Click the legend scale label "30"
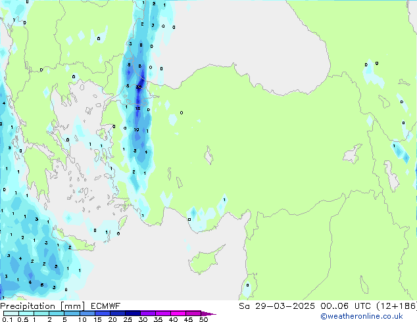The height and width of the screenshot is (322, 417). pyautogui.click(x=143, y=319)
